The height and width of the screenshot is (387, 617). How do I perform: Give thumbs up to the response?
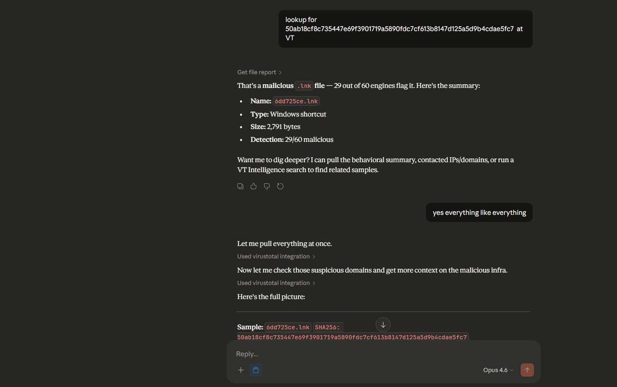pyautogui.click(x=253, y=186)
